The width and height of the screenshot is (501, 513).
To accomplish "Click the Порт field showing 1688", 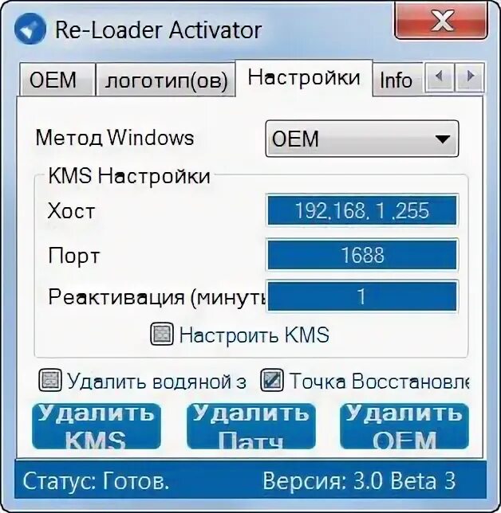I will tap(361, 255).
